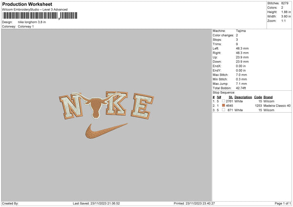Click the 'Created By:' footer label
This screenshot has width=293, height=207.
10,203
